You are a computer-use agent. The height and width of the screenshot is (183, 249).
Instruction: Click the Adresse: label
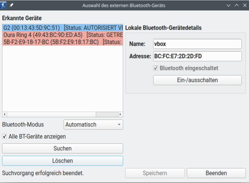140,56
